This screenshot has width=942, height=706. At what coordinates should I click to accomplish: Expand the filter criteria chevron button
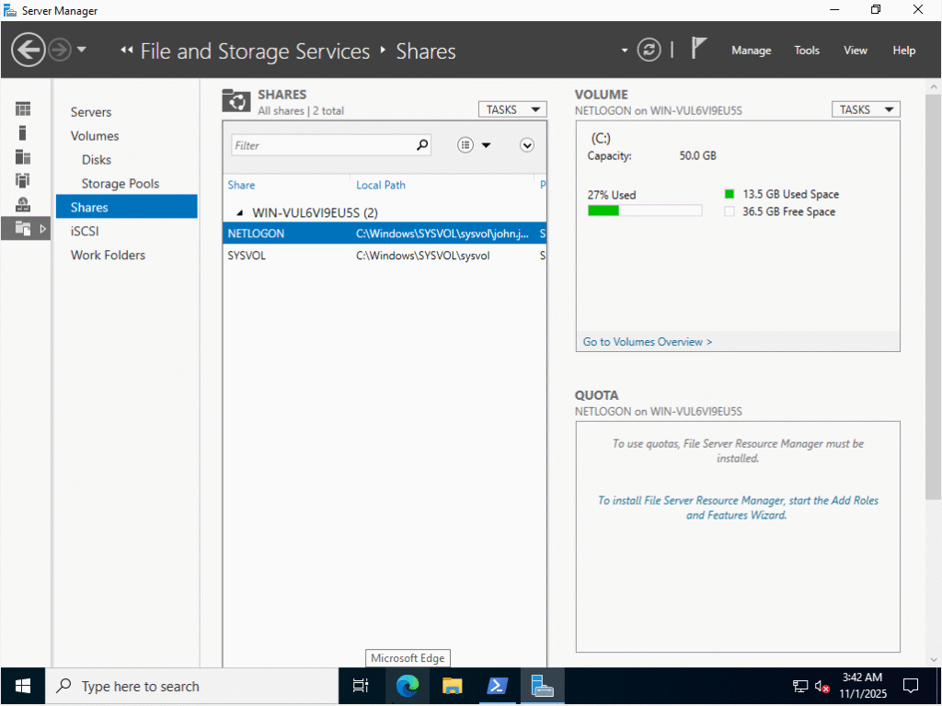(527, 145)
